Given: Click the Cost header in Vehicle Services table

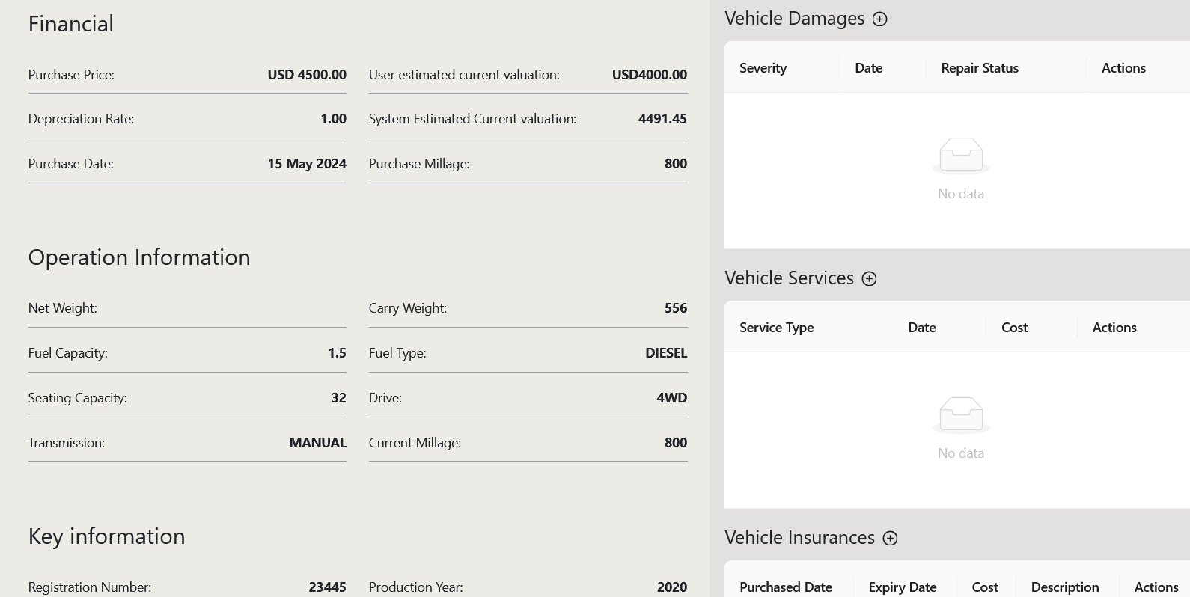Looking at the screenshot, I should (1014, 328).
